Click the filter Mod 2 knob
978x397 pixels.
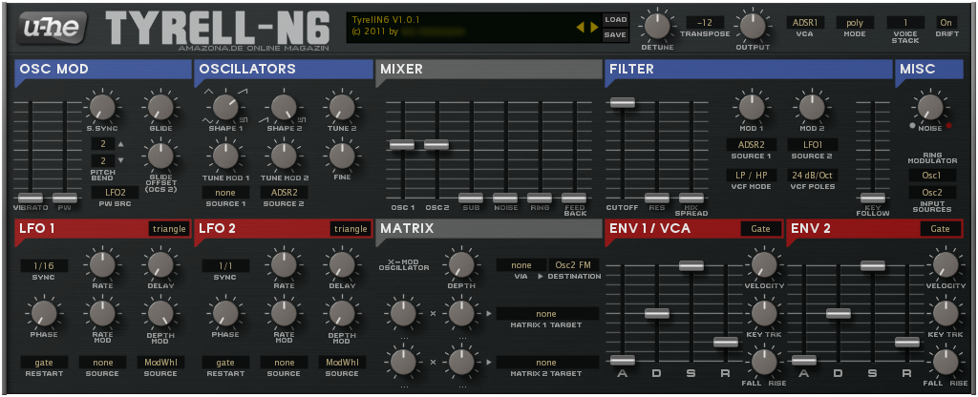coord(812,107)
